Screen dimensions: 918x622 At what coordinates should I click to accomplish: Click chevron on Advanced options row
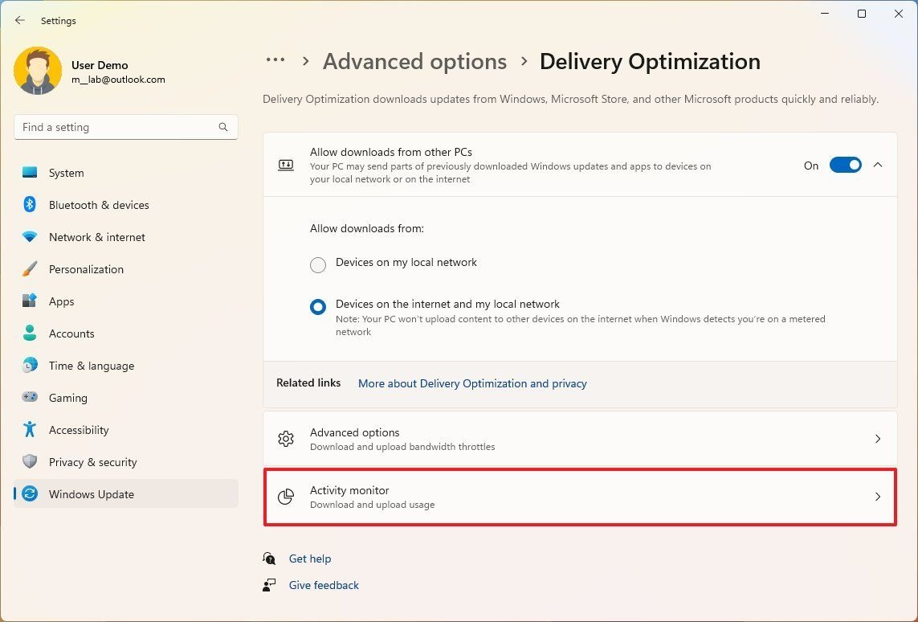878,439
